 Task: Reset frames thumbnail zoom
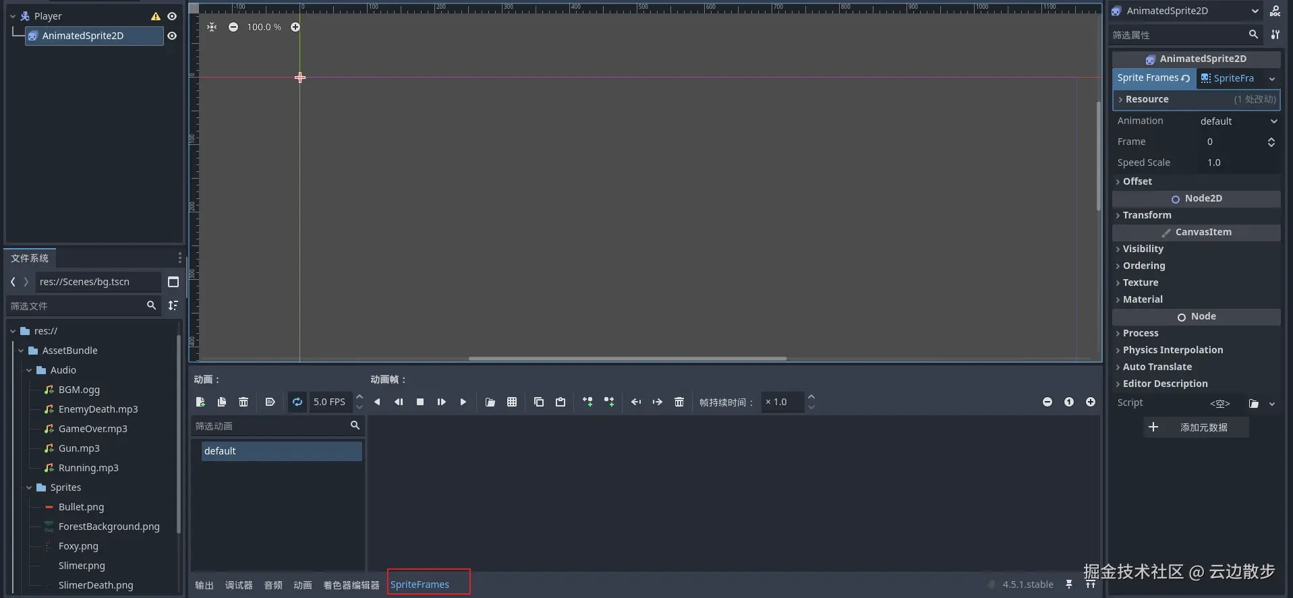click(1069, 402)
